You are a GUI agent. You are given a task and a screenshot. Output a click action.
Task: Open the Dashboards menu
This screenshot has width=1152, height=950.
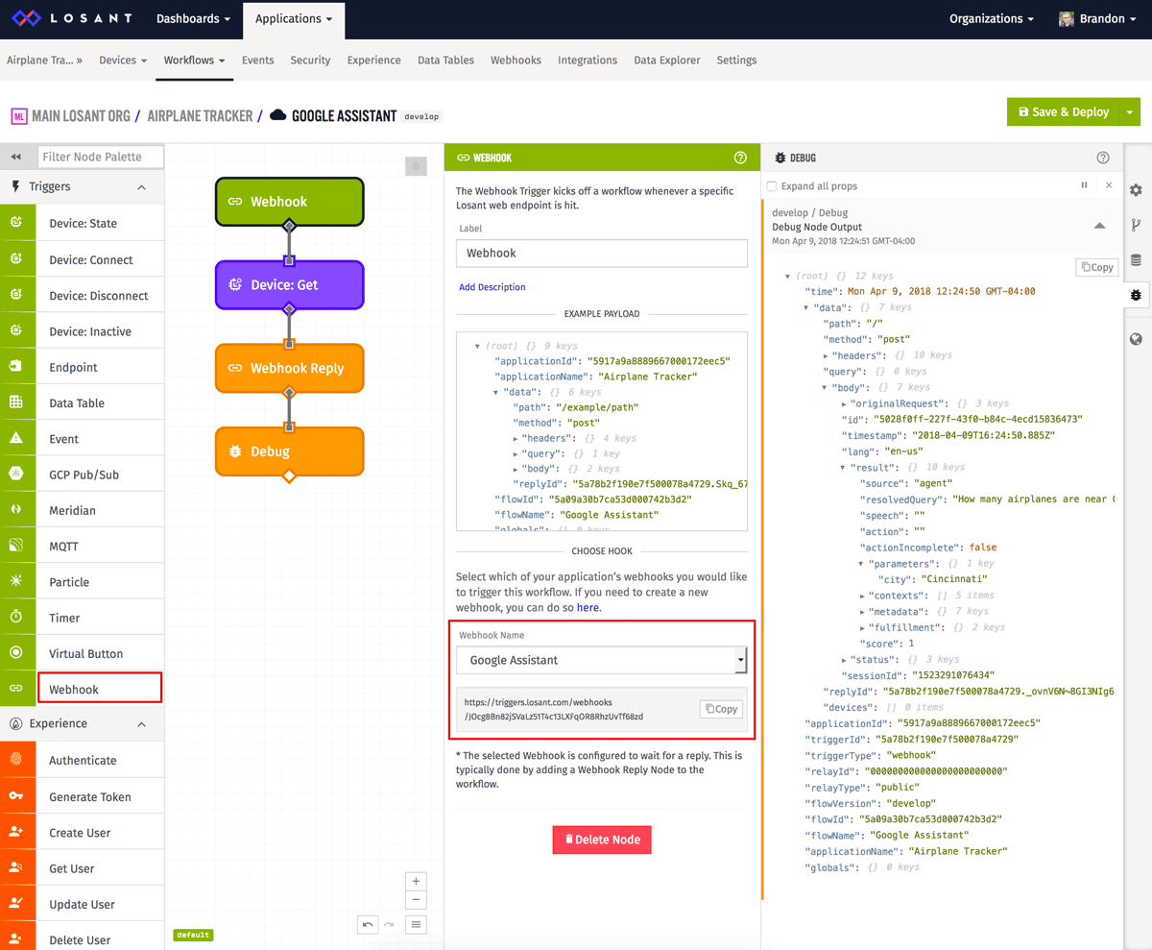point(192,18)
